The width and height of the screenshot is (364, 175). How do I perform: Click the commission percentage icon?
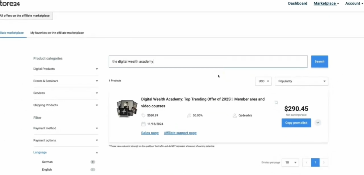coord(189,115)
